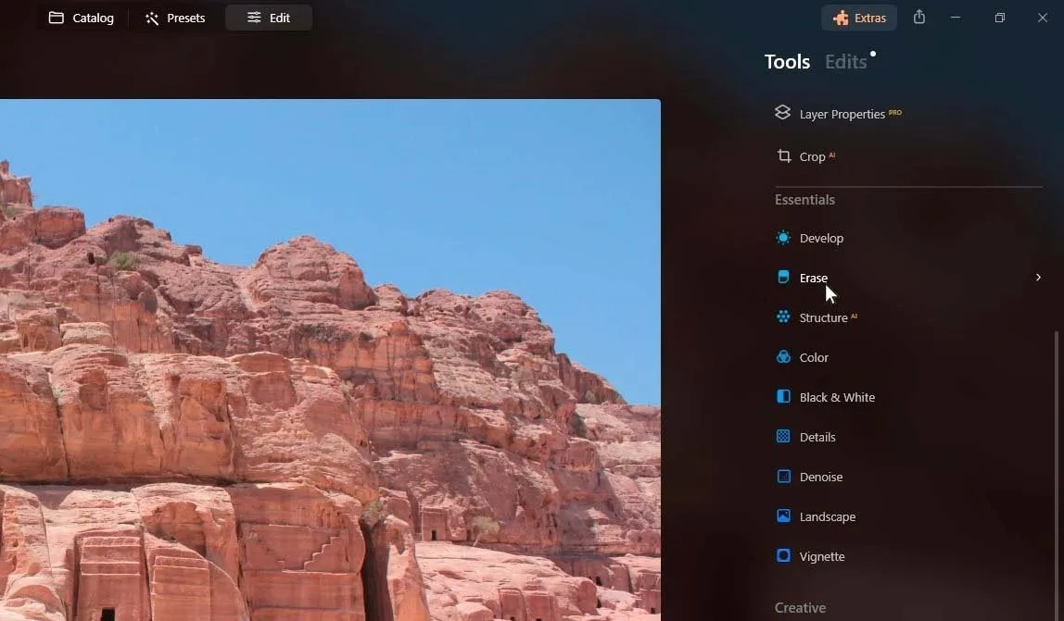The height and width of the screenshot is (621, 1064).
Task: Click the Color tool circles icon
Action: pyautogui.click(x=783, y=357)
